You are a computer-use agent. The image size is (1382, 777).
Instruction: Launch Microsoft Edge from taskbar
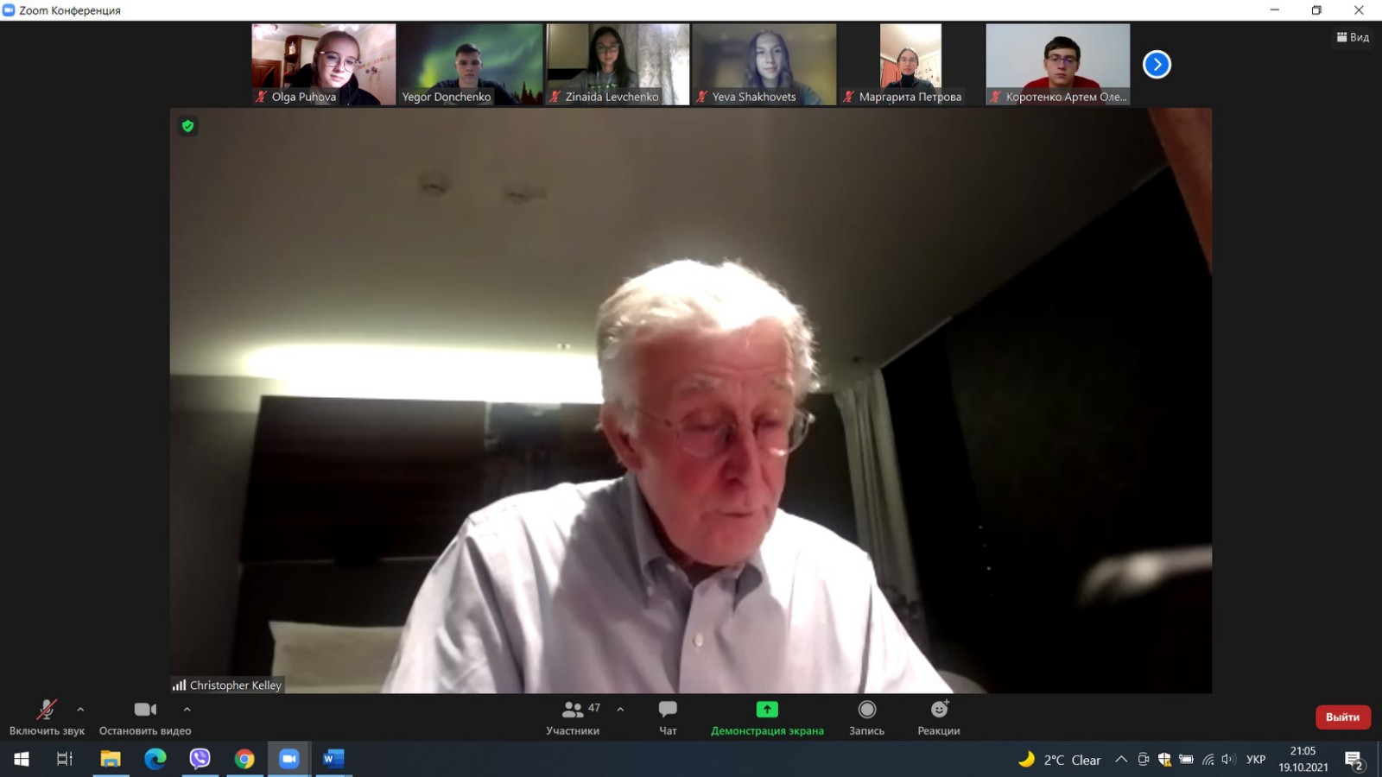coord(155,759)
